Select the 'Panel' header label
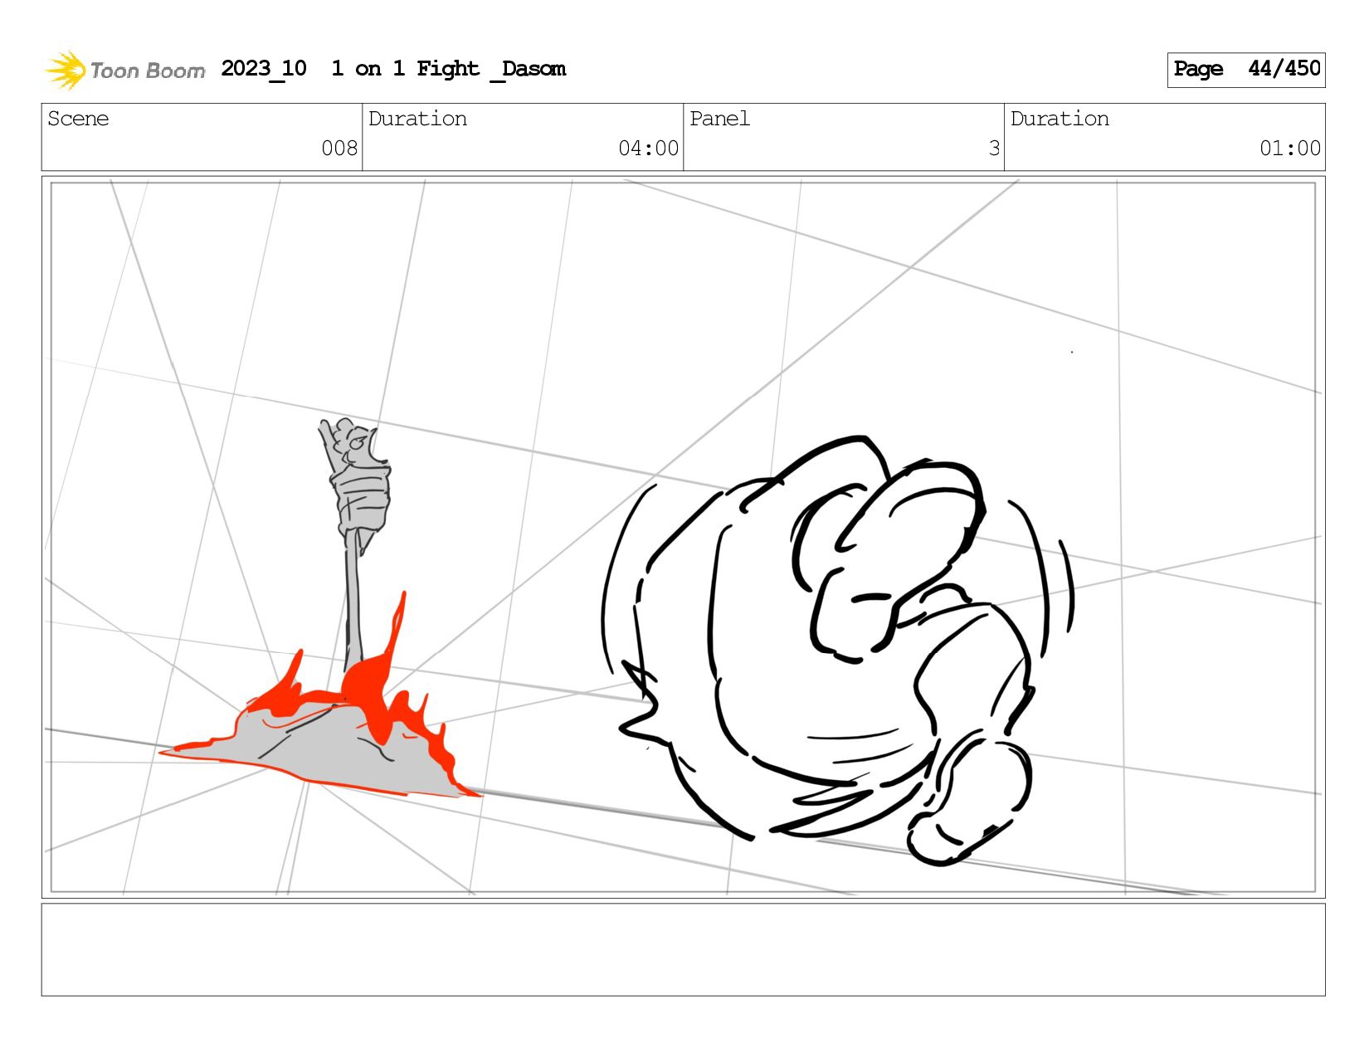This screenshot has width=1369, height=1058. (x=719, y=119)
